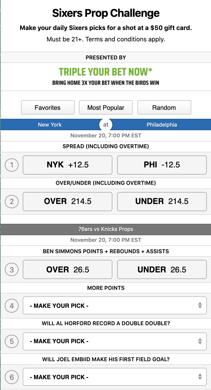Open the More Points pick dropdown
The height and width of the screenshot is (390, 211).
click(115, 305)
